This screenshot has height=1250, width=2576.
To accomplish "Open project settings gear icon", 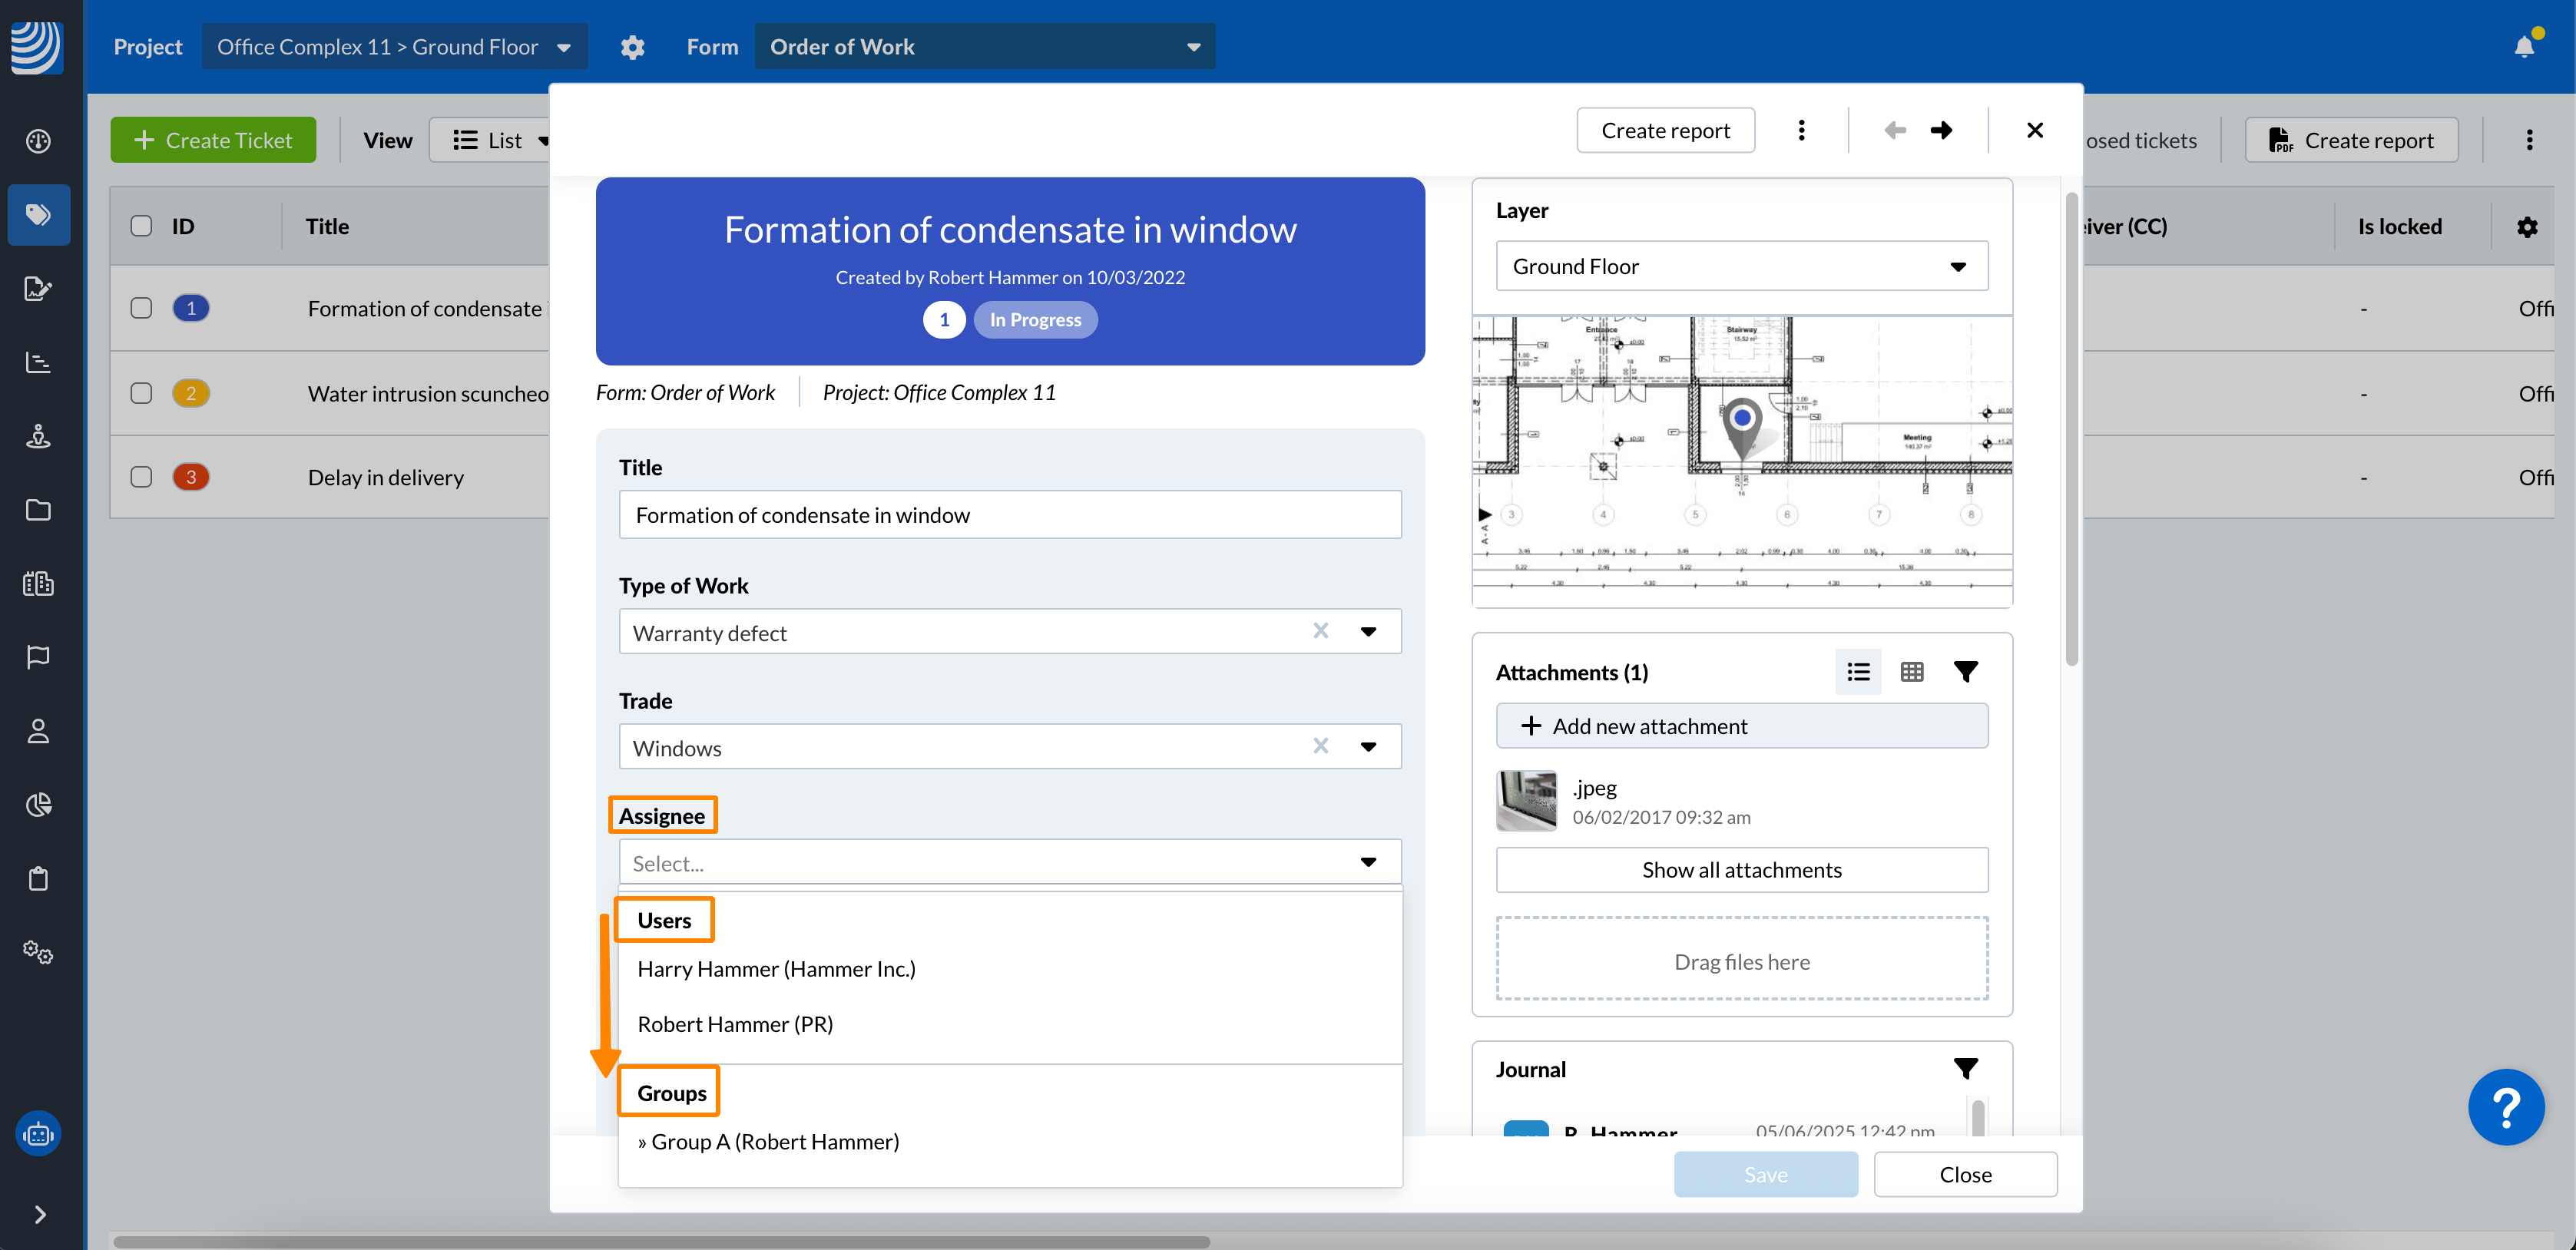I will (632, 47).
